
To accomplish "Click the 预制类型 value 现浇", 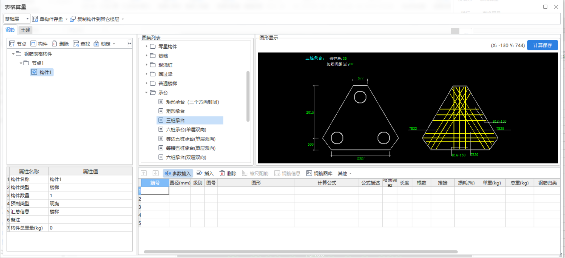I will tap(90, 204).
